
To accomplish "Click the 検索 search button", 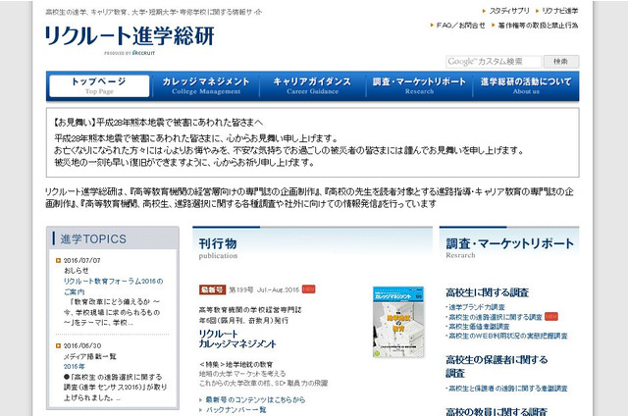I will 561,62.
